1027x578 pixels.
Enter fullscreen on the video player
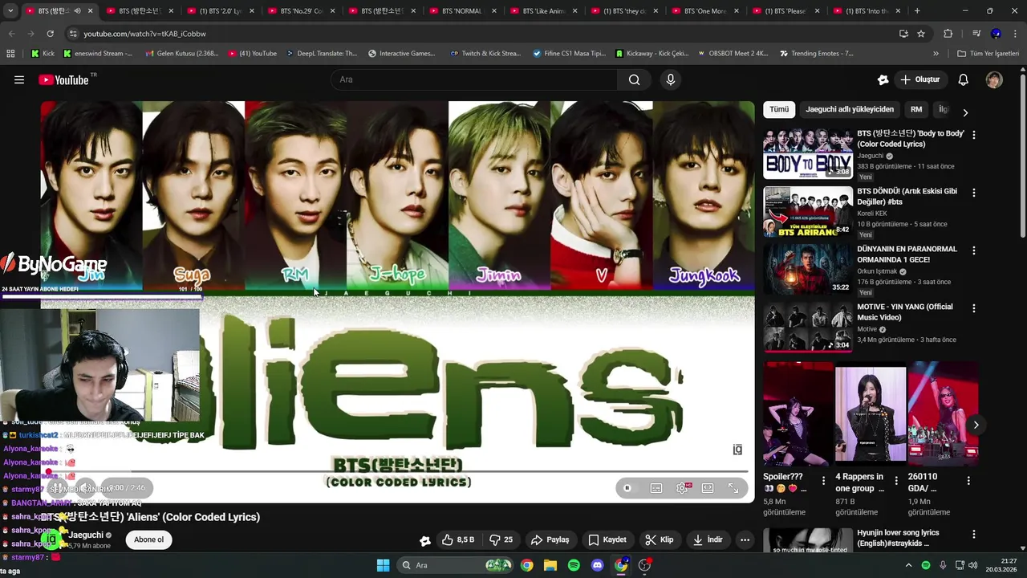point(733,488)
